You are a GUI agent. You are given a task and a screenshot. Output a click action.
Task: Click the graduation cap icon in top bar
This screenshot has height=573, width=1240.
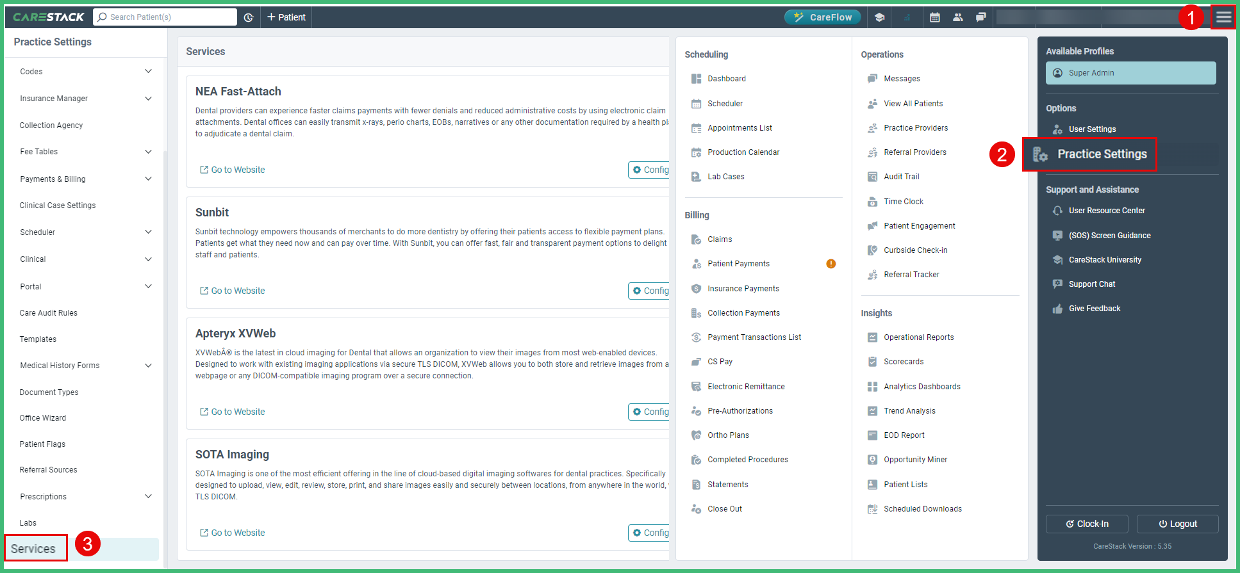coord(880,17)
